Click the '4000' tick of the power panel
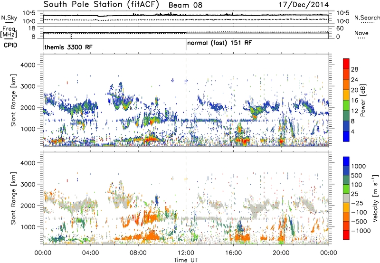 (x=28, y=65)
